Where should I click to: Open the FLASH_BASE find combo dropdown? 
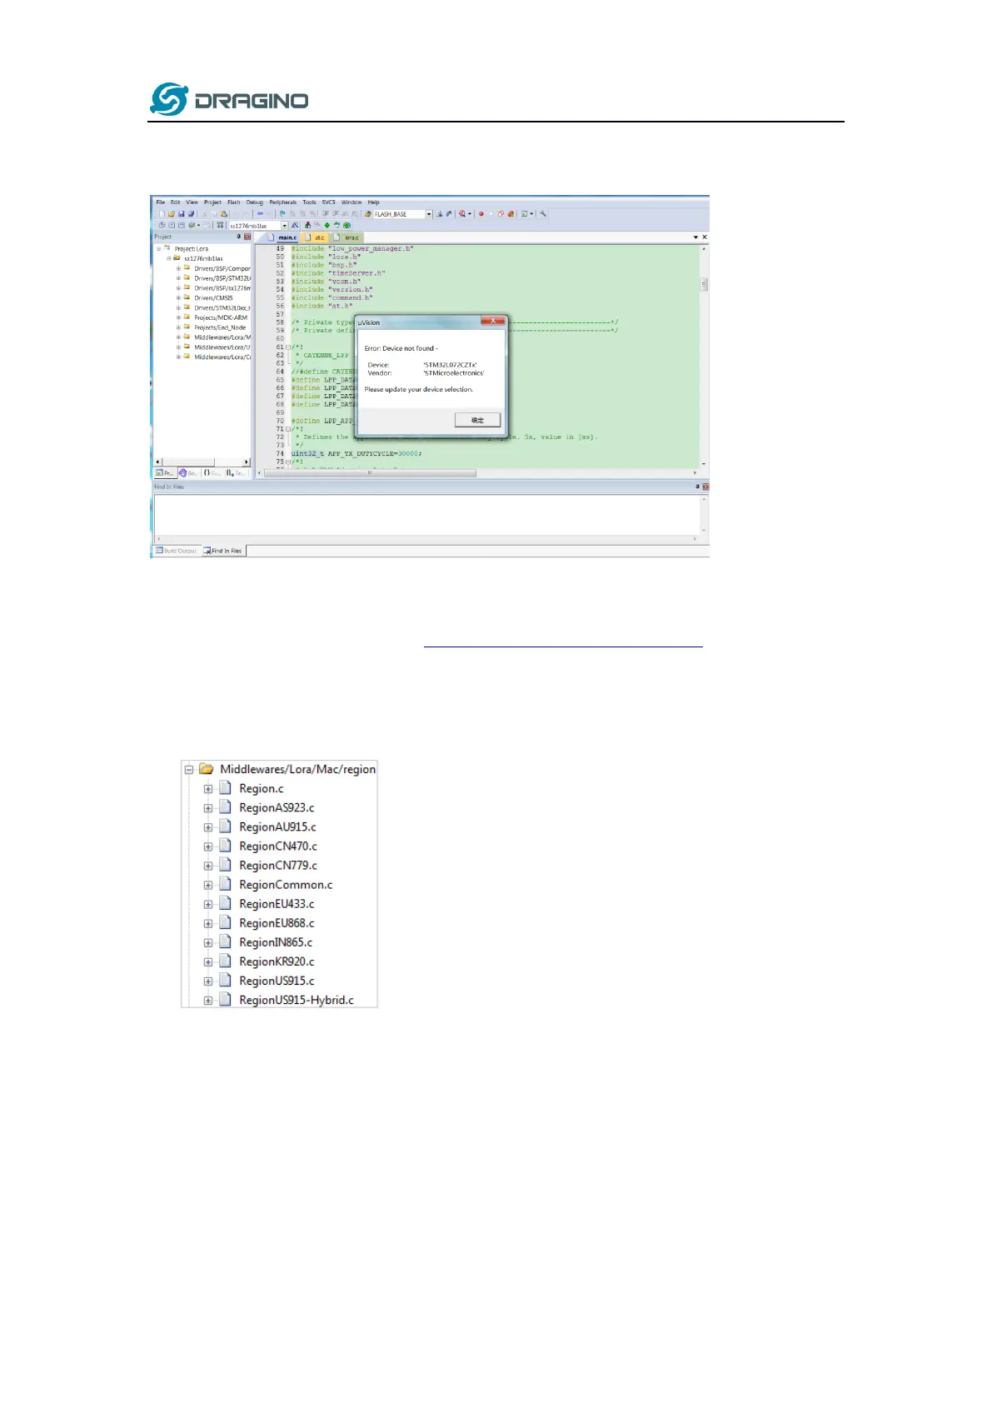(429, 214)
